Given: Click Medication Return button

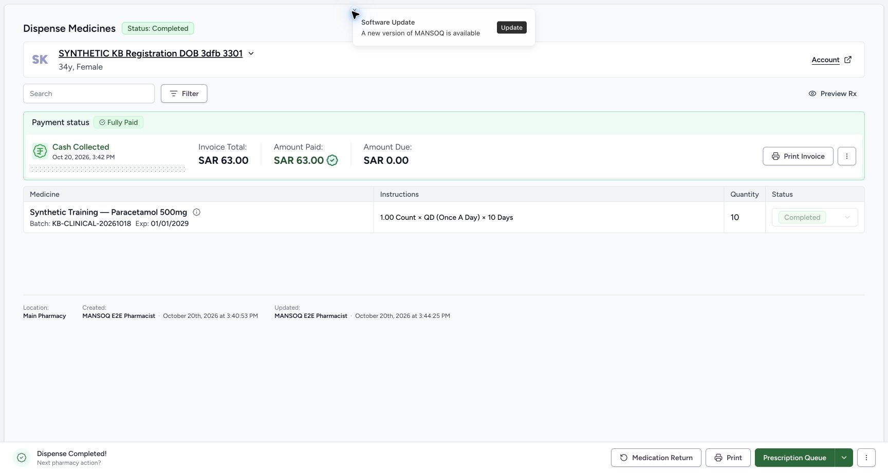Looking at the screenshot, I should [x=656, y=458].
